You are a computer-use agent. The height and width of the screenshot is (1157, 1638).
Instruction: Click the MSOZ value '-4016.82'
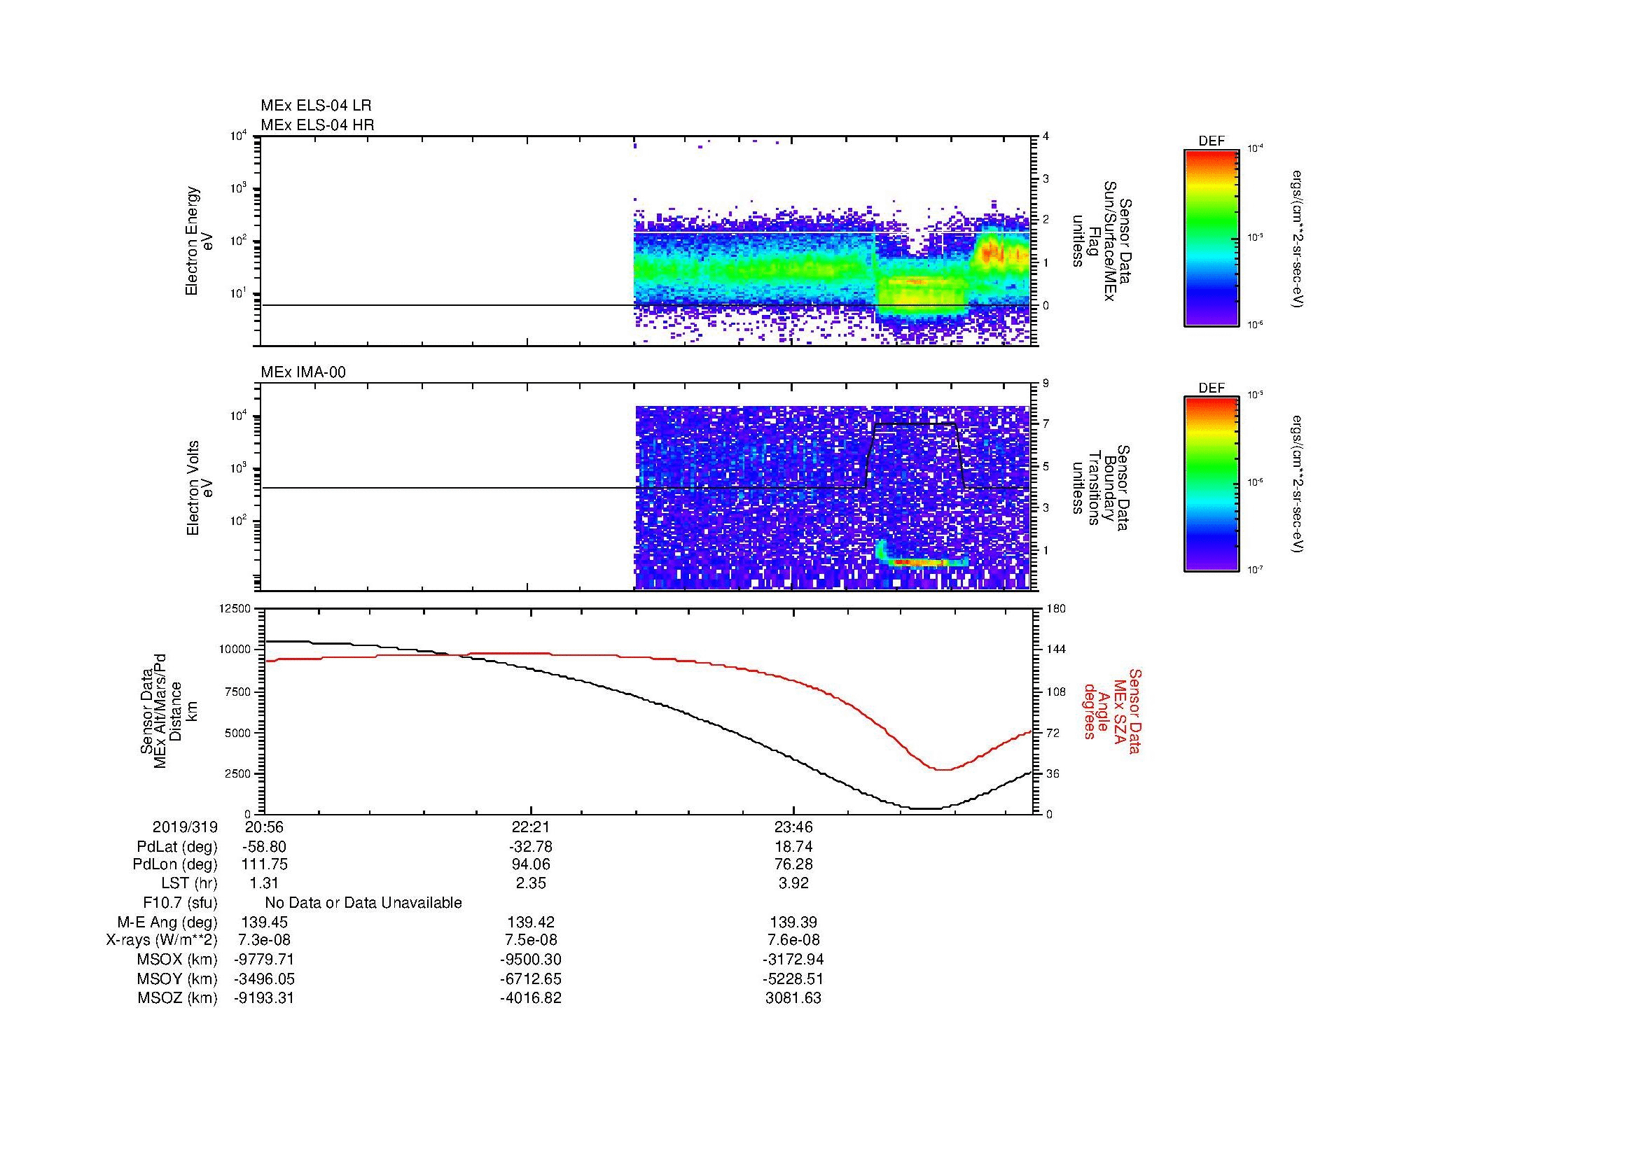click(x=531, y=998)
